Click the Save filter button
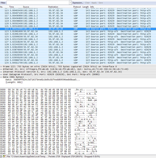 101,3
